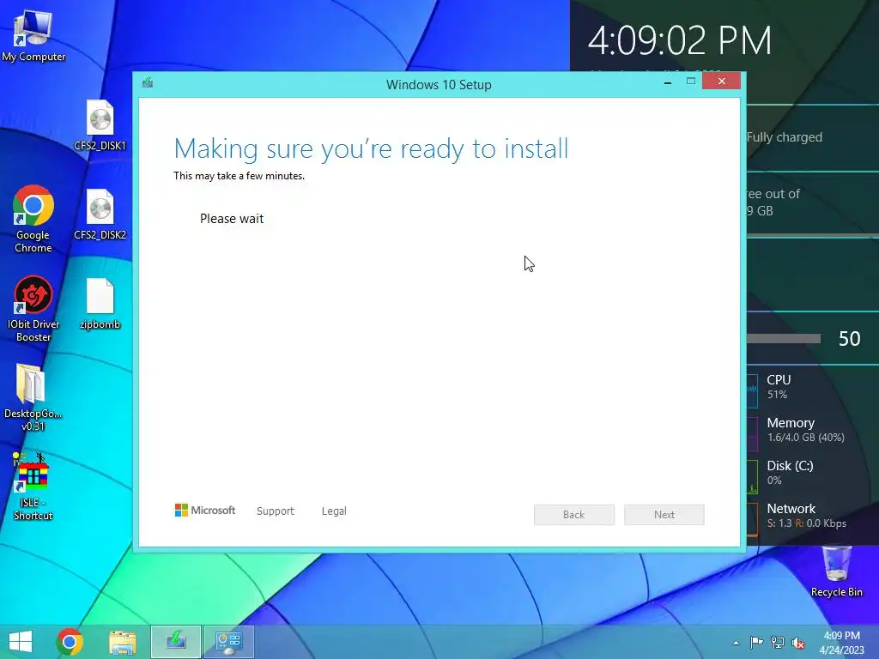Click the Windows 10 Setup title icon
Viewport: 879px width, 659px height.
pyautogui.click(x=148, y=83)
